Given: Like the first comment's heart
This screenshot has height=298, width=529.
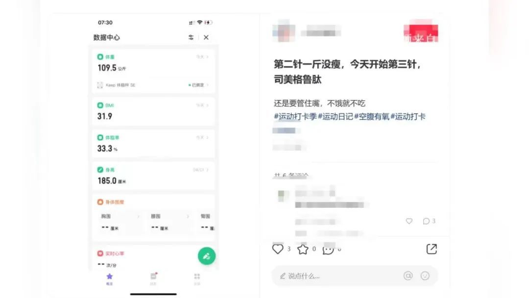Looking at the screenshot, I should coord(409,221).
